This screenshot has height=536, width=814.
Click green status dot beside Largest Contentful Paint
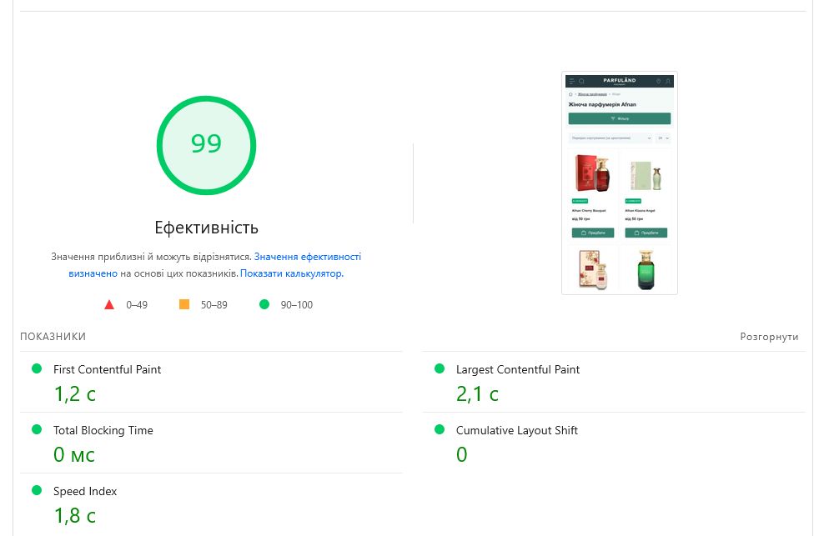[x=440, y=368]
